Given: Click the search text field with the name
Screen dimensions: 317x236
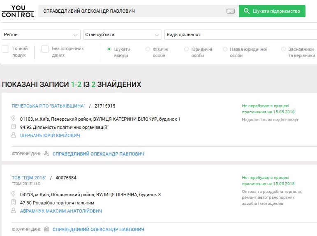Looking at the screenshot, I should (x=132, y=11).
